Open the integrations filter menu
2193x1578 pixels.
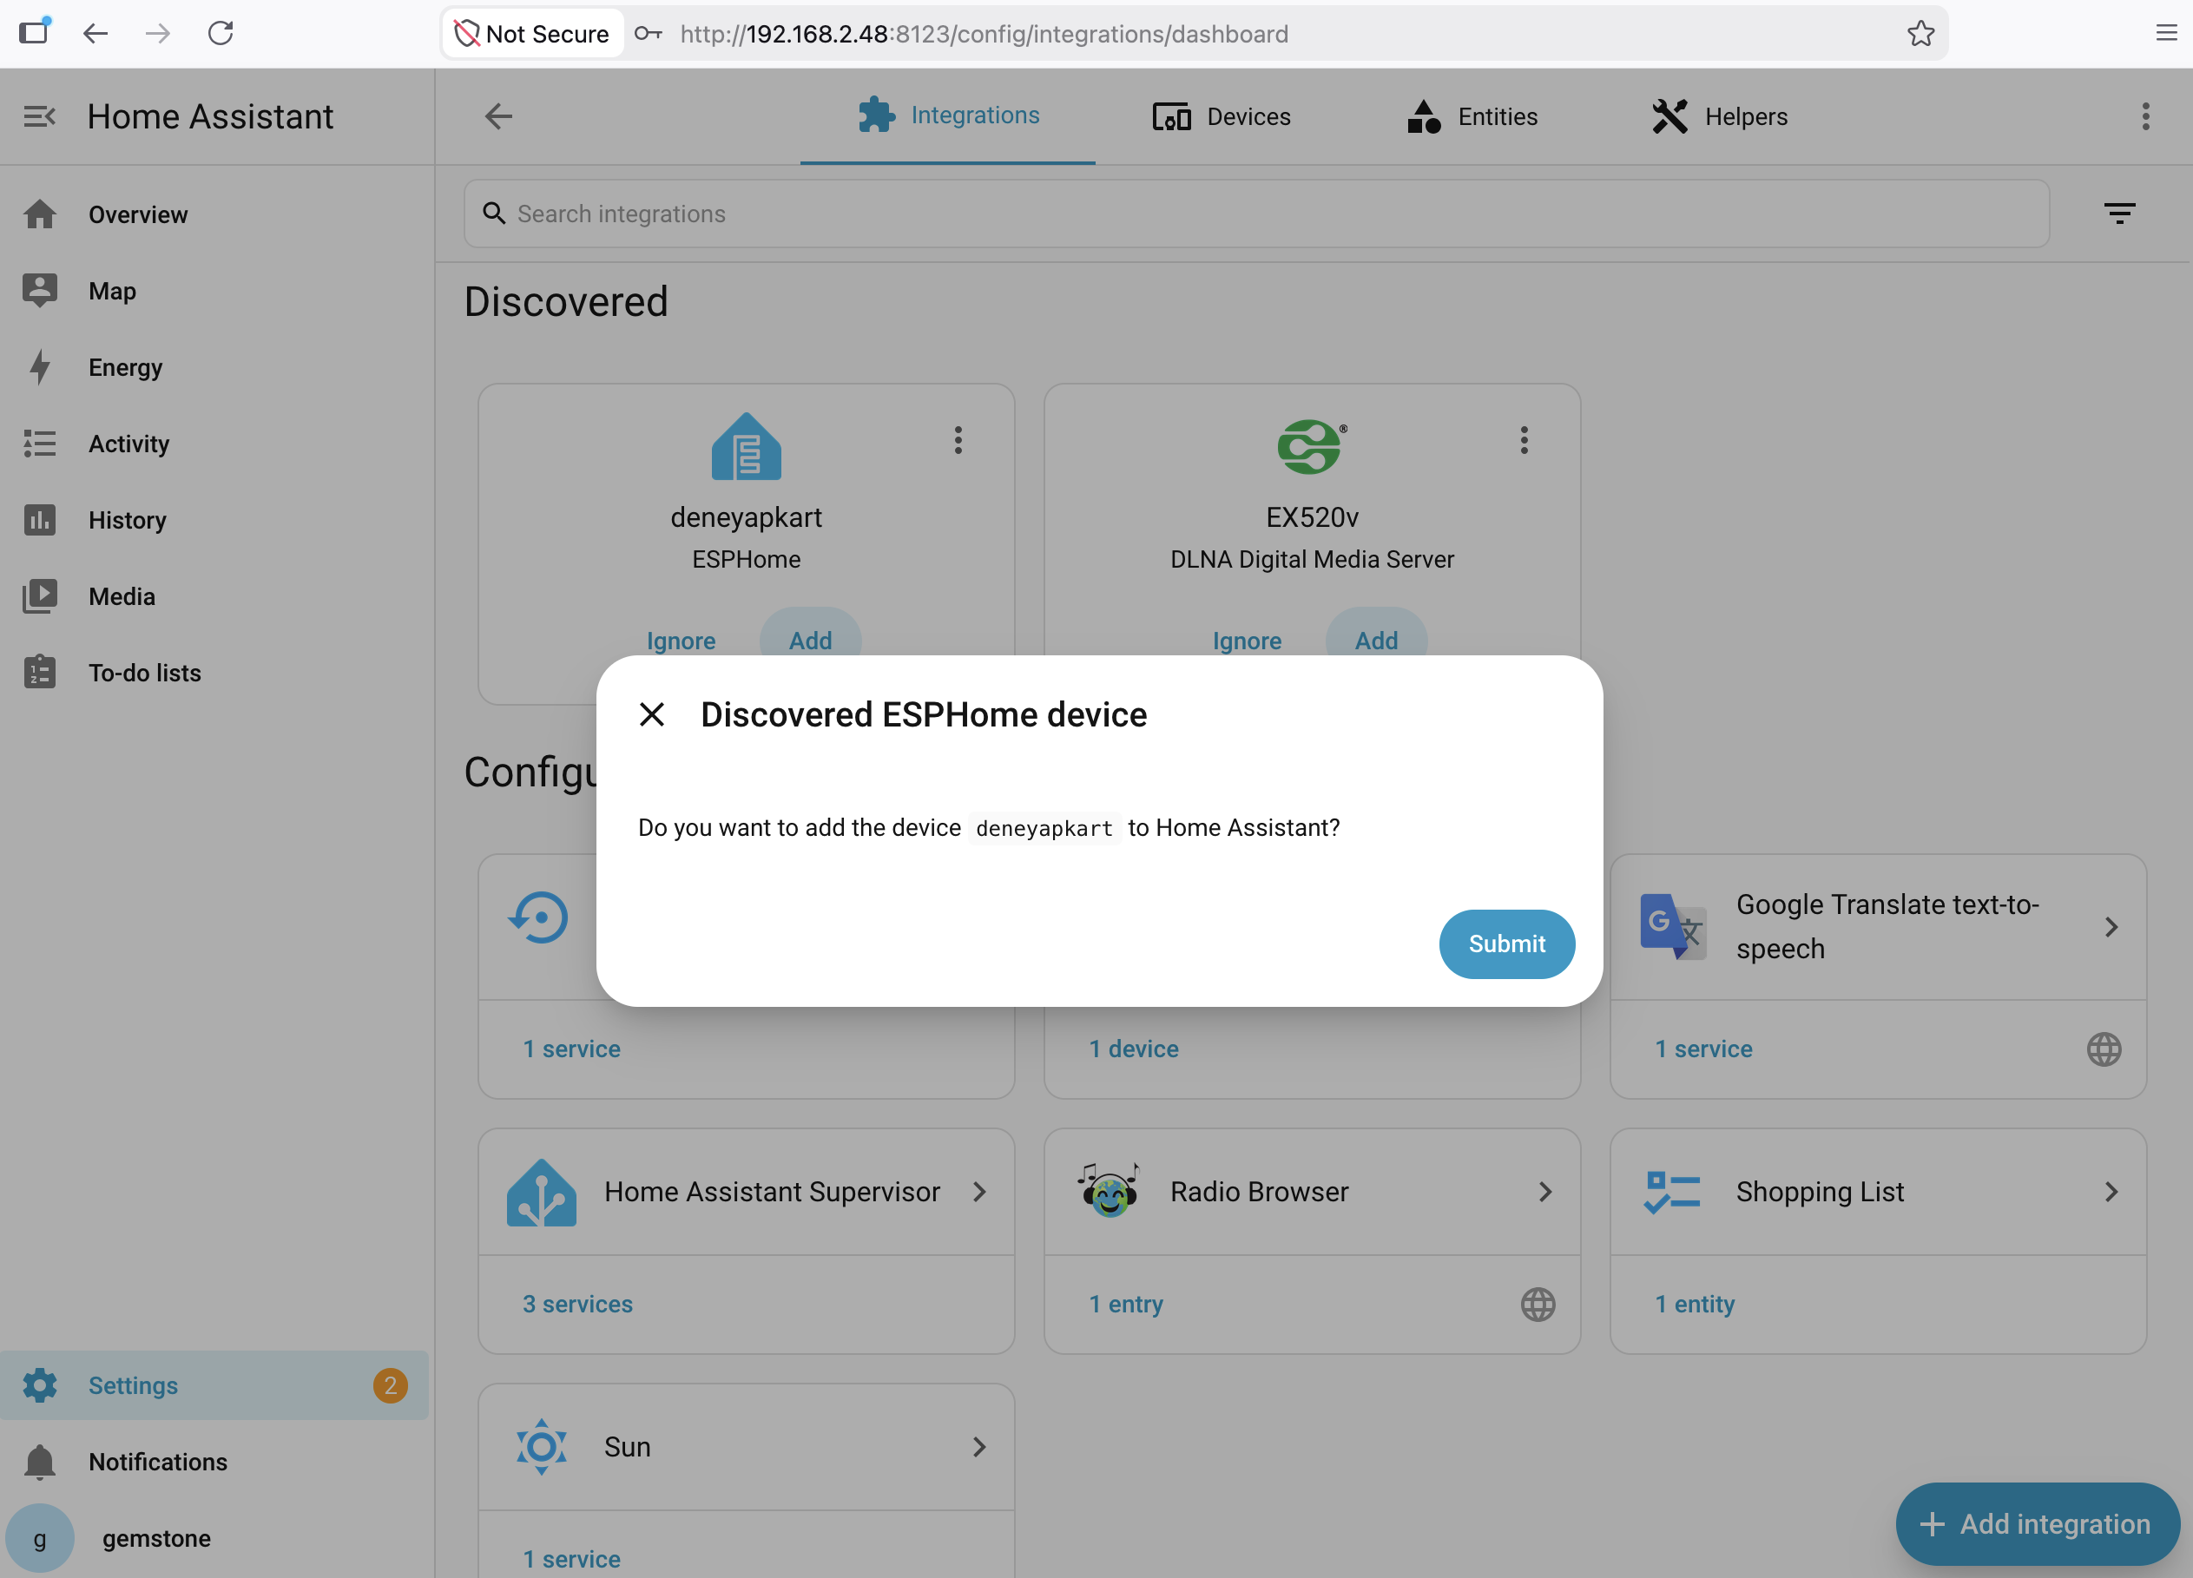point(2119,214)
